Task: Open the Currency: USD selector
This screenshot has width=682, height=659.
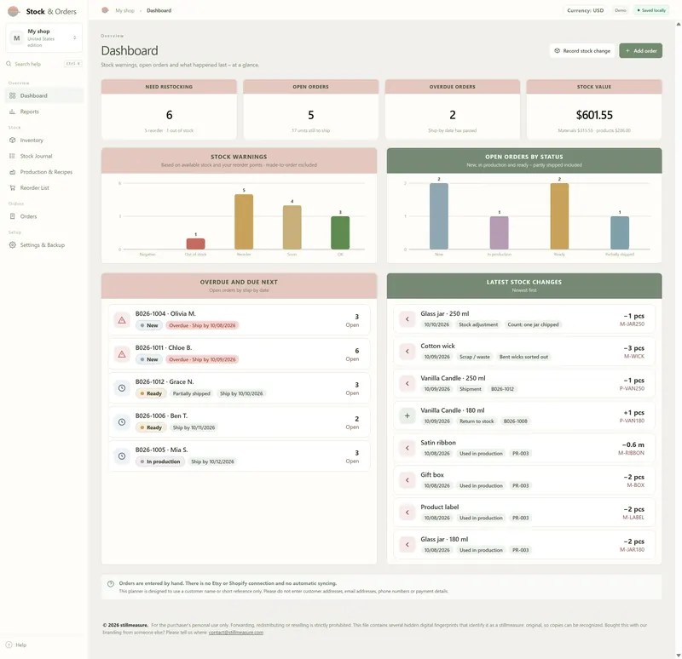Action: [x=585, y=10]
